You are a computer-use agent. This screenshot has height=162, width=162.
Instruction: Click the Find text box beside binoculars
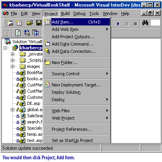(x=155, y=23)
